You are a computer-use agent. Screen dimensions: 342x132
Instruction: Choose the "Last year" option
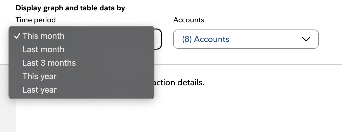39,90
